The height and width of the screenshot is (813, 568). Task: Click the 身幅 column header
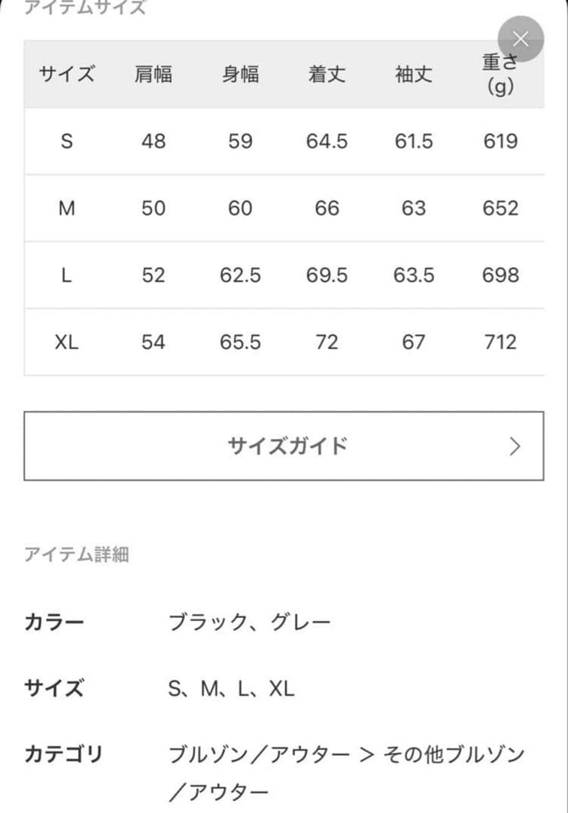(241, 75)
